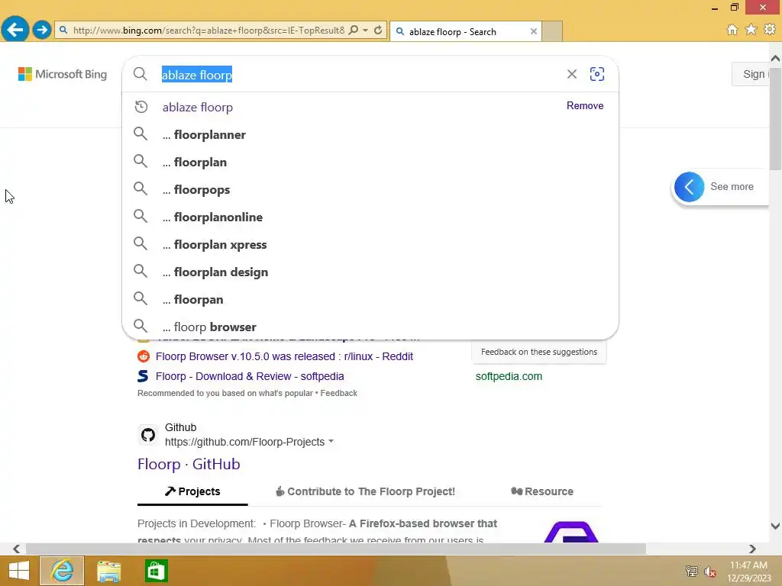Switch to the Projects tab
782x586 pixels.
192,491
